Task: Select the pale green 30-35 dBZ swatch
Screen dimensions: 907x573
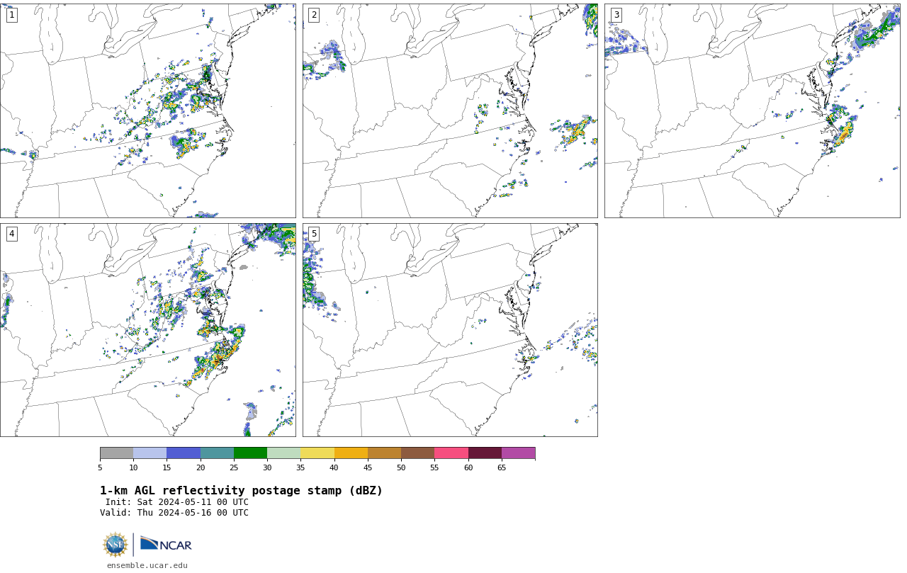Action: point(284,453)
